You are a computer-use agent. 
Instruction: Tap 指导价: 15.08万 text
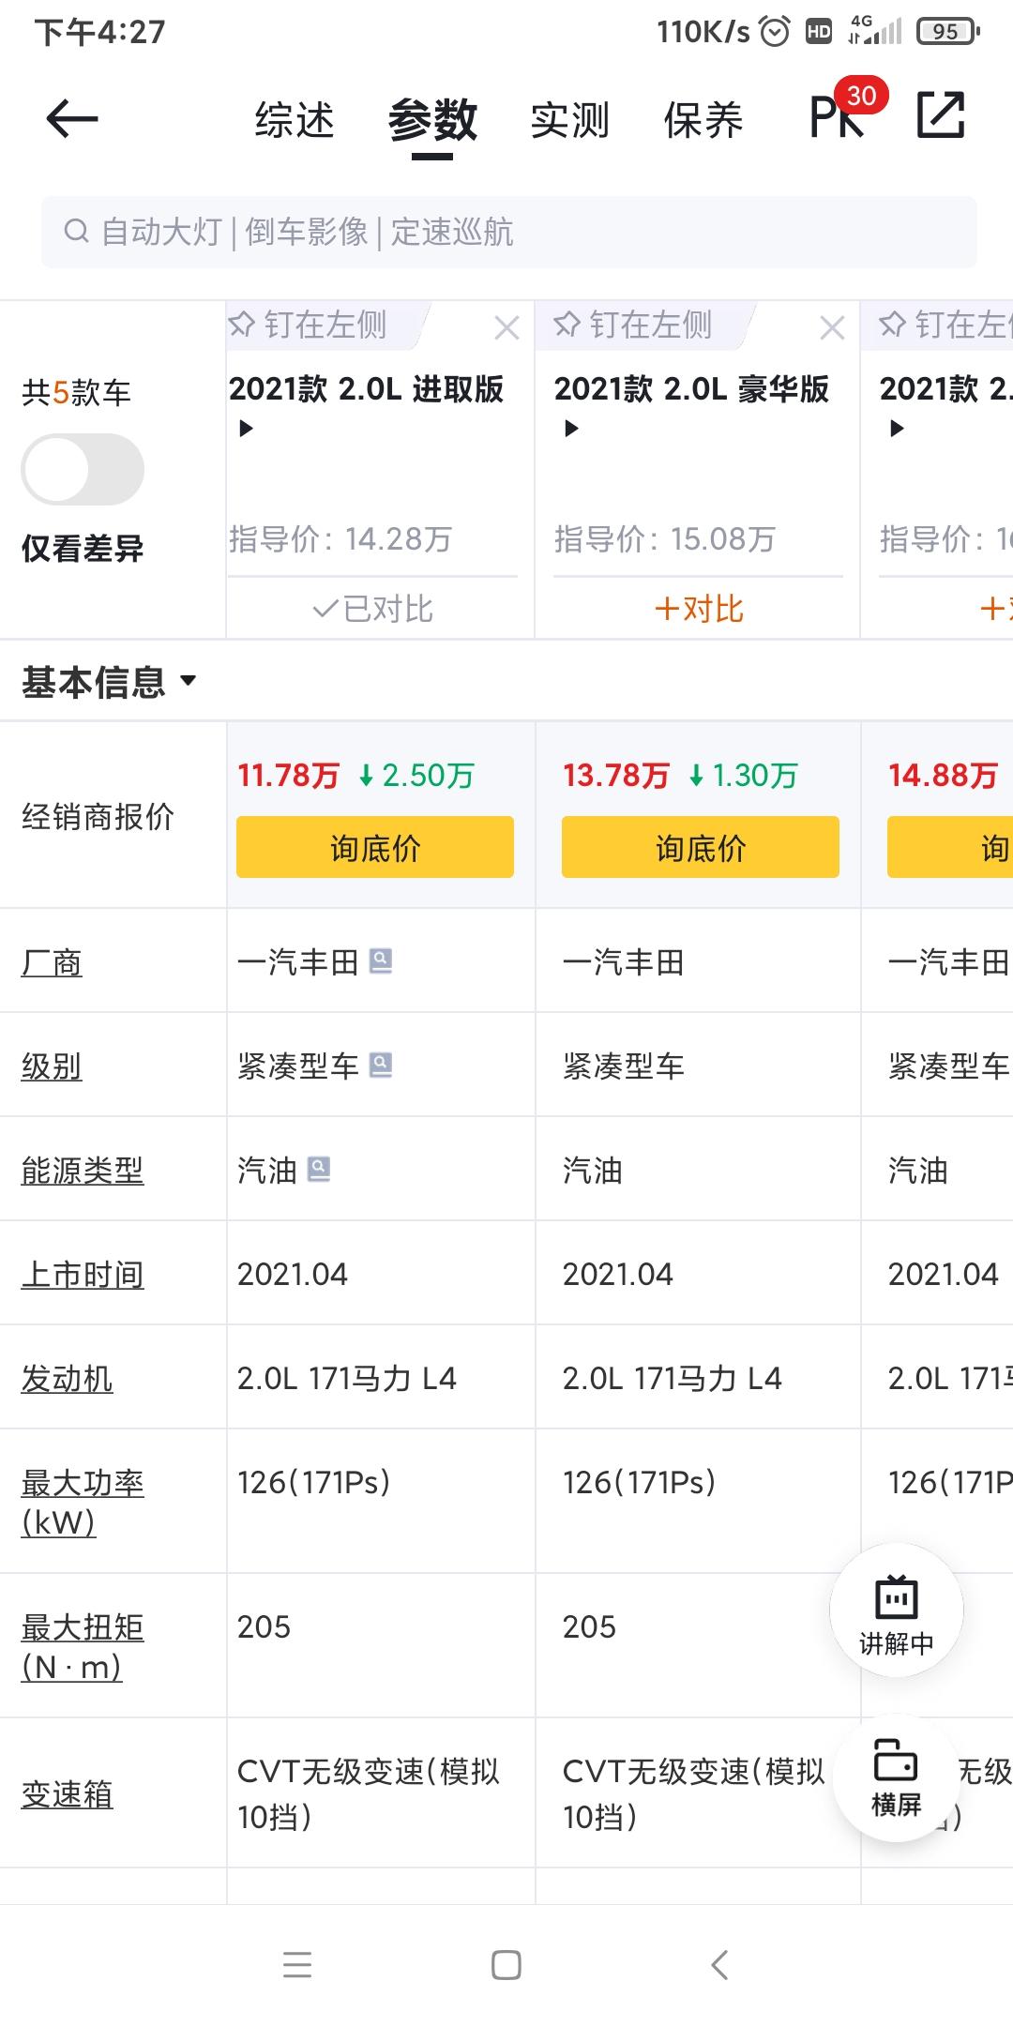[665, 538]
